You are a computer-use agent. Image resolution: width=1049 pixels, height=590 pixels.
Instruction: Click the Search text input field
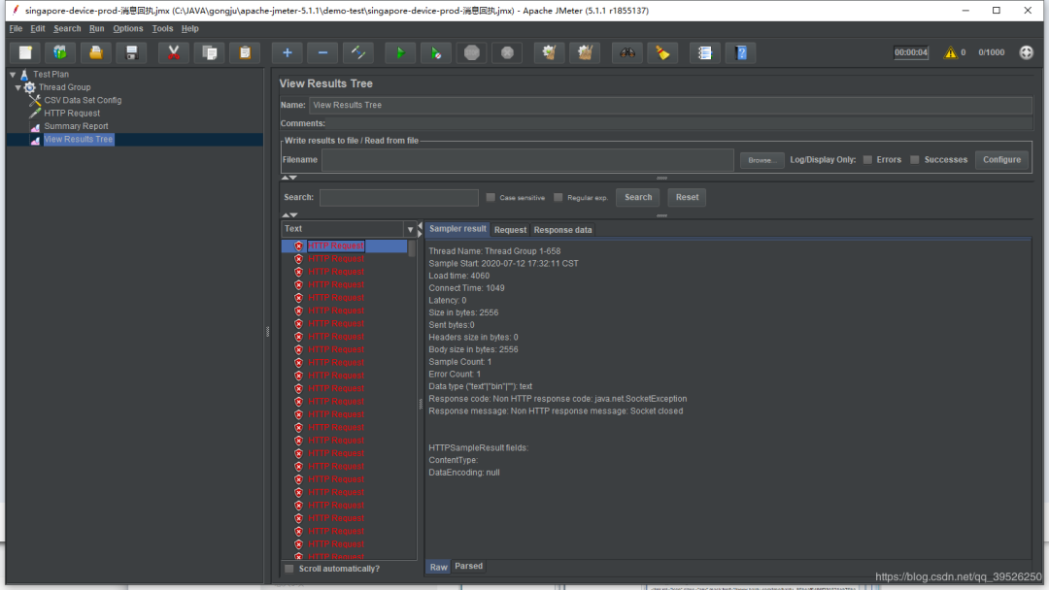[398, 197]
